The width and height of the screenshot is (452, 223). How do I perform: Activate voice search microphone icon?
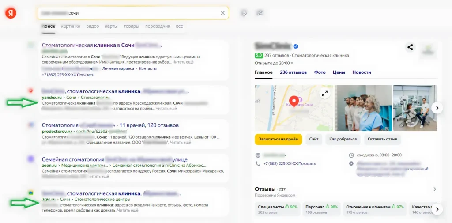click(244, 13)
